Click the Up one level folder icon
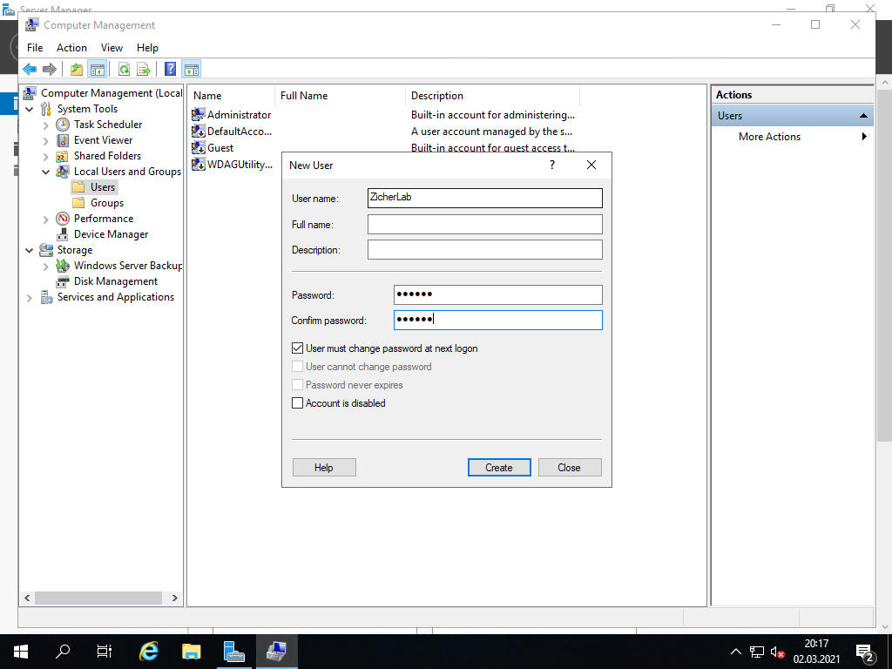 tap(77, 70)
